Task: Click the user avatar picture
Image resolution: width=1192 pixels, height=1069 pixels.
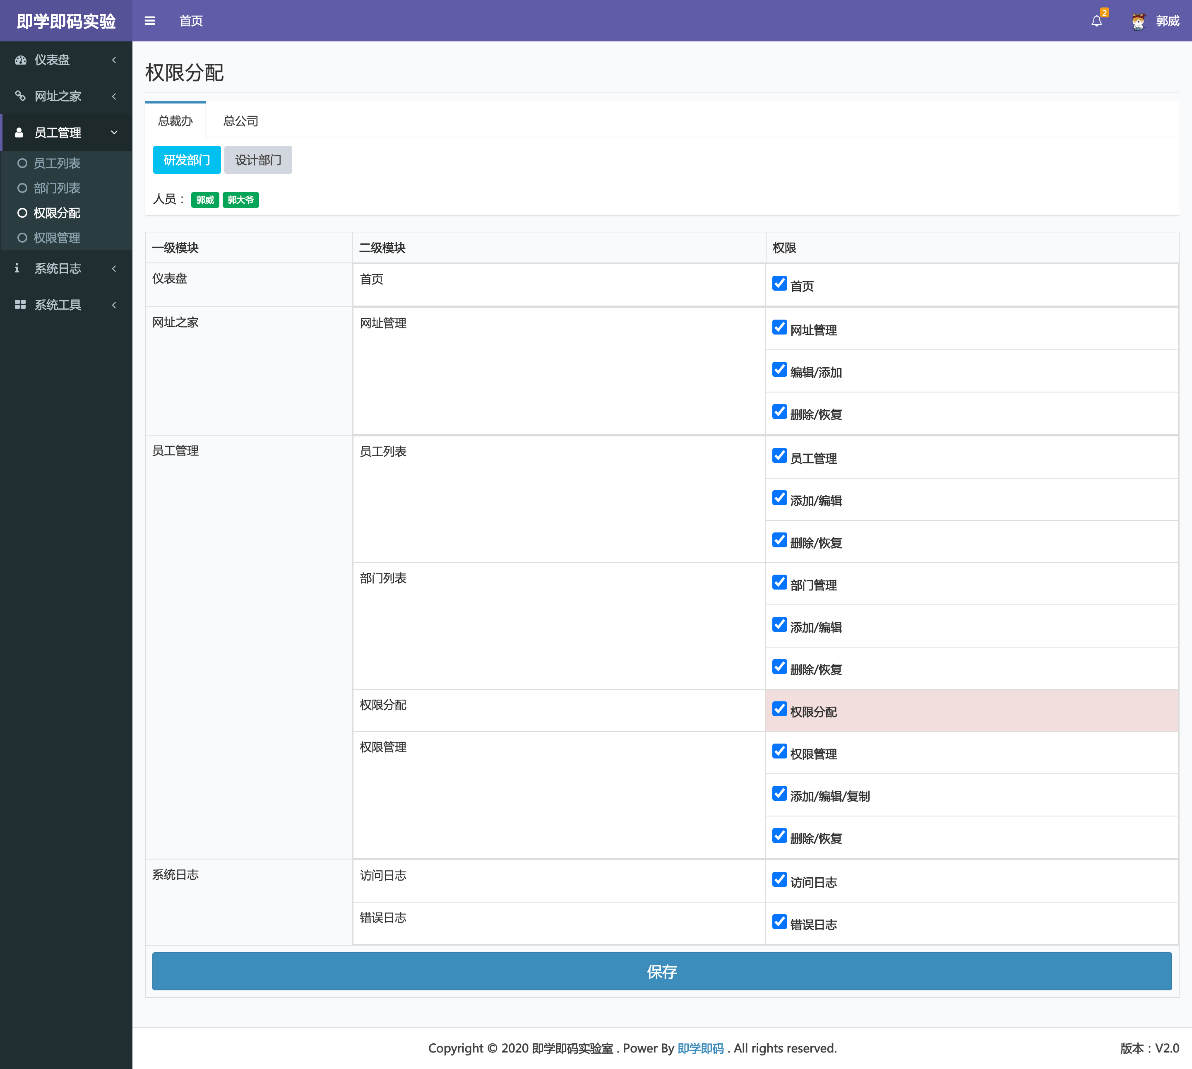Action: 1138,21
